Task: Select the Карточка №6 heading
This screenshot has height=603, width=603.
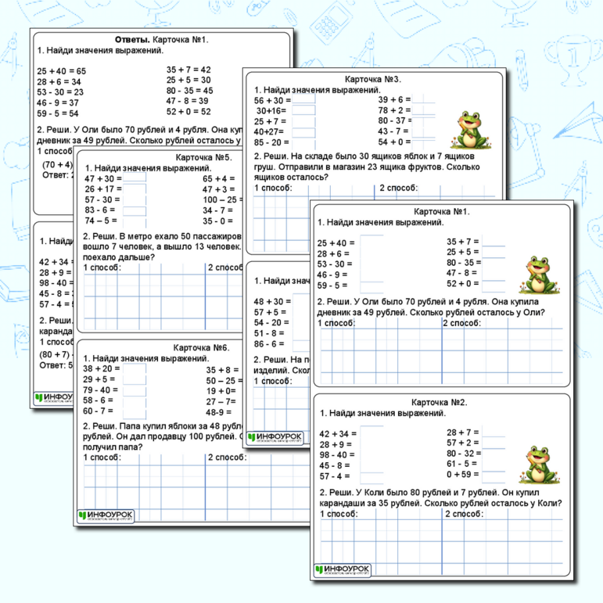Action: (x=201, y=348)
